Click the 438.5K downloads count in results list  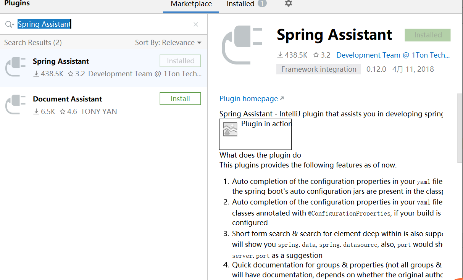click(48, 74)
